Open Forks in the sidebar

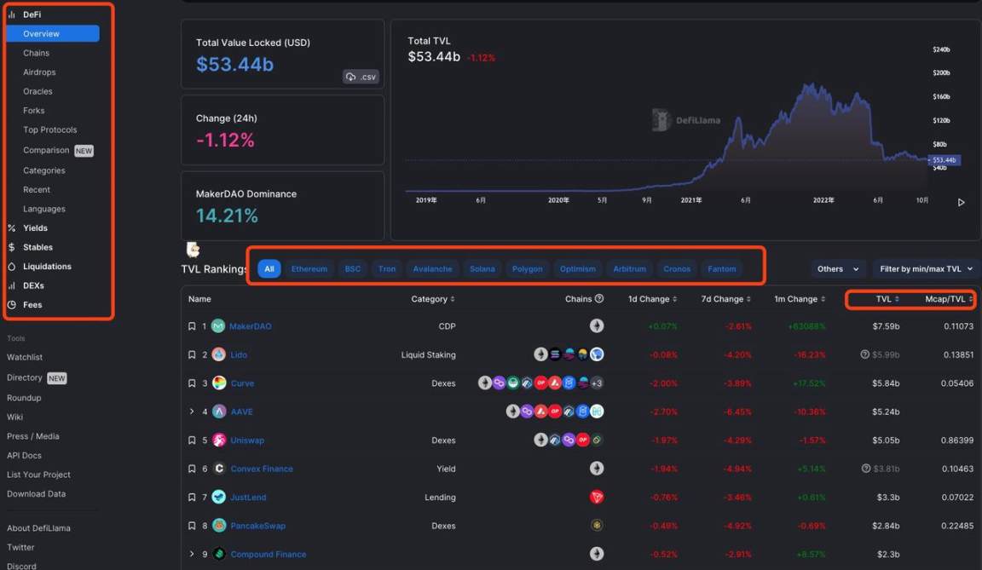tap(34, 111)
